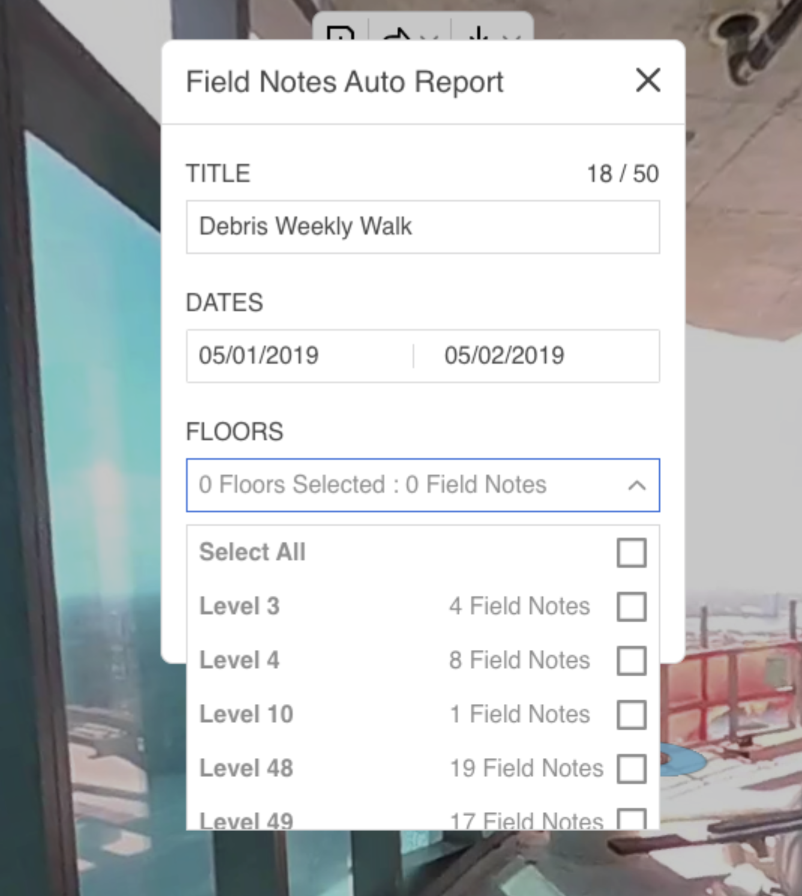Click the field note icon in top toolbar
Screen dimensions: 802x896
[340, 34]
